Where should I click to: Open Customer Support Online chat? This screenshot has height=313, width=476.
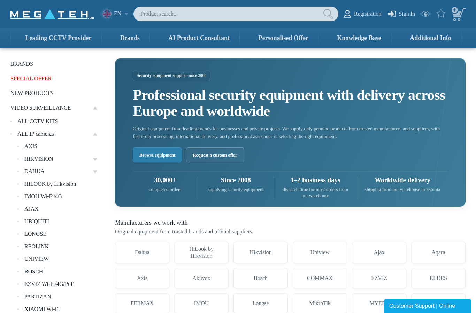click(428, 306)
